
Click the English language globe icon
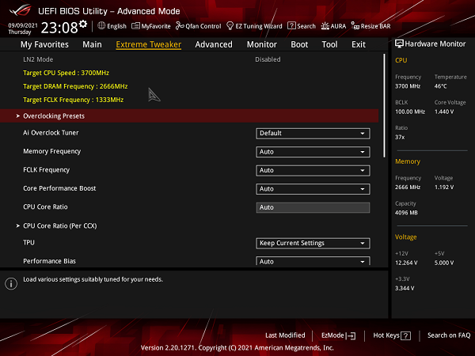point(101,26)
